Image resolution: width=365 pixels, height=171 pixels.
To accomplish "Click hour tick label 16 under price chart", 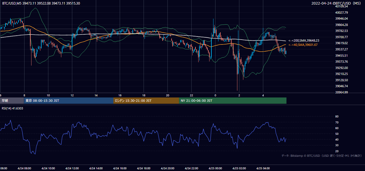I will [120, 95].
